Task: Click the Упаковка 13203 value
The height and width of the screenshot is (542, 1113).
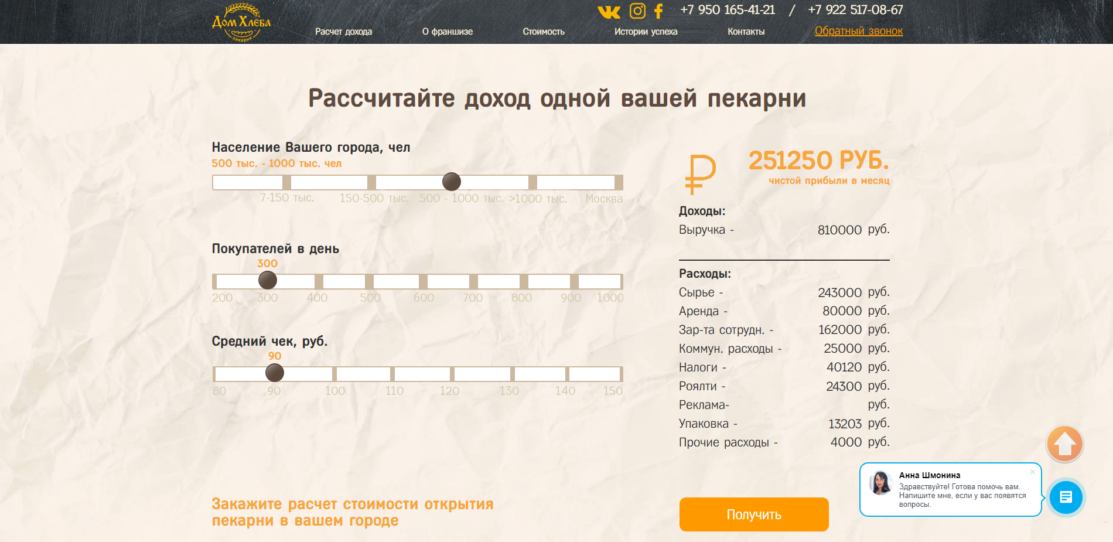Action: pos(845,424)
